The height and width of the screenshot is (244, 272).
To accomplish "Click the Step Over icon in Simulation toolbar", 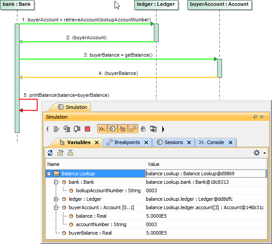I will 77,129.
